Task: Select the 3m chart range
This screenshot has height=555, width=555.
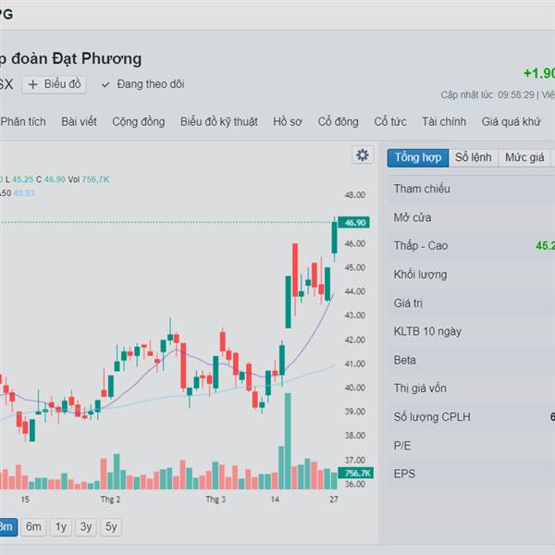Action: pos(7,527)
